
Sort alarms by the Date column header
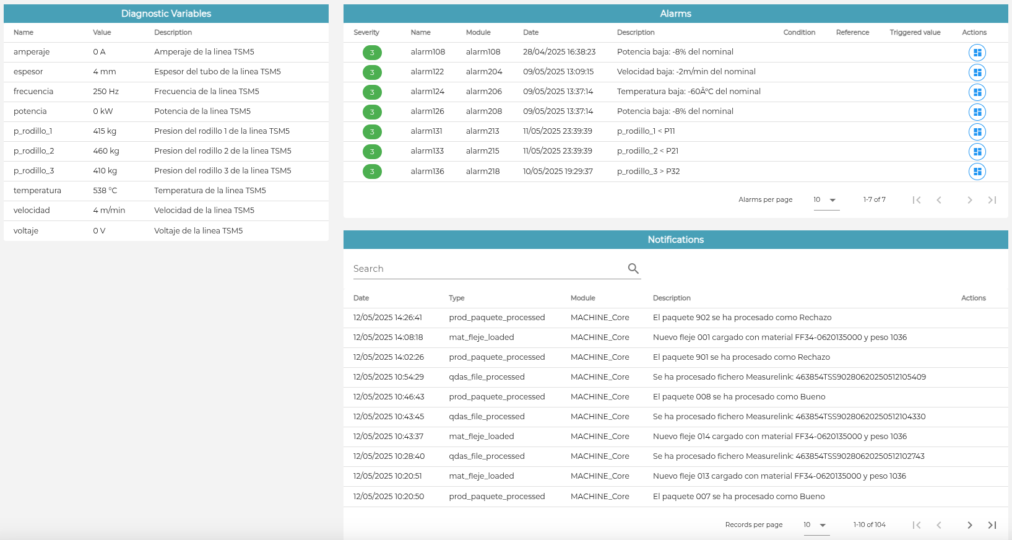pos(530,32)
